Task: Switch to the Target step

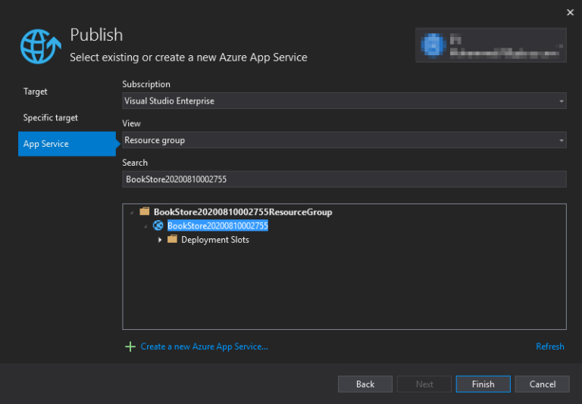Action: click(36, 92)
